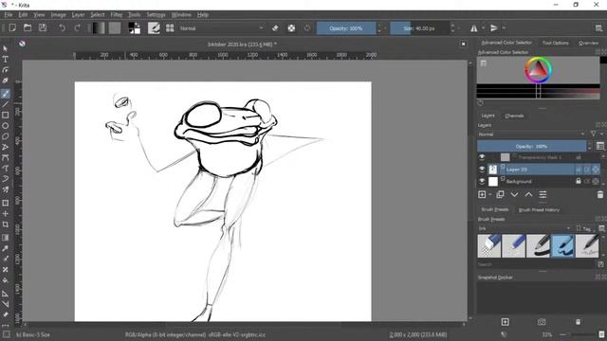The image size is (607, 341).
Task: Select the Gradient tool
Action: [6, 238]
